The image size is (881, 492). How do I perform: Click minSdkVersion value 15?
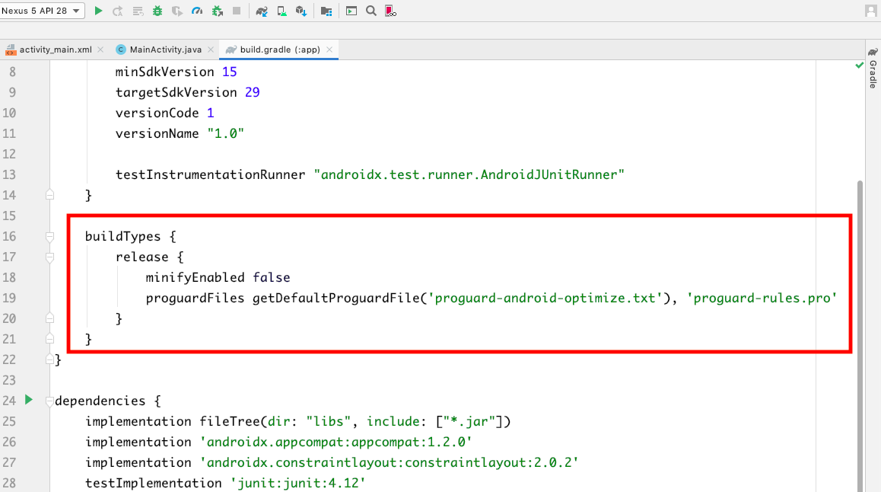[229, 72]
